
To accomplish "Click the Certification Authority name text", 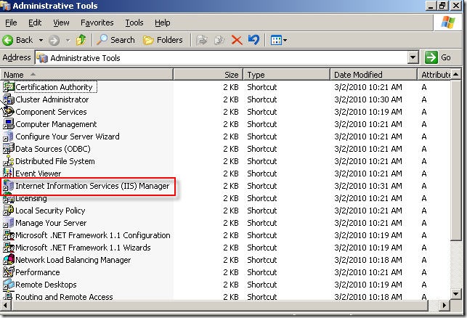I will (x=54, y=87).
